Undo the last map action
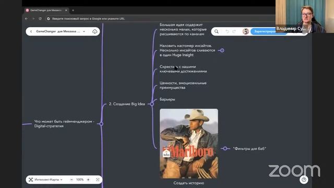Viewport: 334px width, 188px height. point(228,31)
